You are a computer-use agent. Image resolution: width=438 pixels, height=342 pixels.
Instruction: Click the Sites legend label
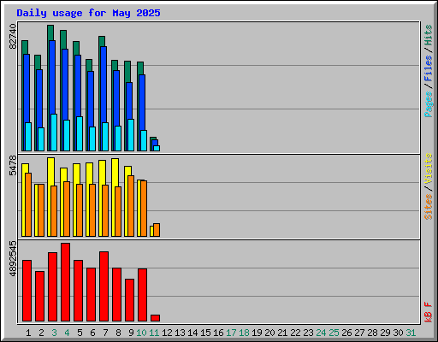click(x=429, y=207)
